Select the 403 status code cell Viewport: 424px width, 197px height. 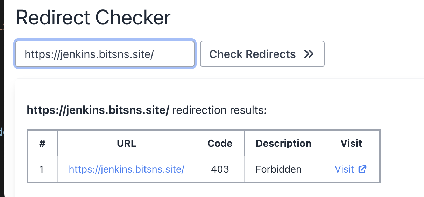point(220,169)
